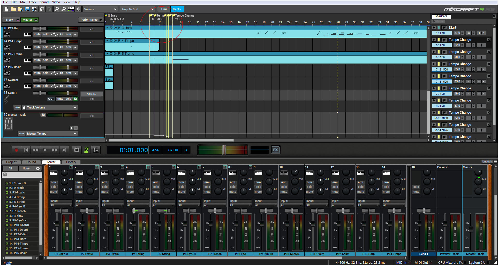Toggle the P8-Flute checkbox in list

[x=7, y=216]
